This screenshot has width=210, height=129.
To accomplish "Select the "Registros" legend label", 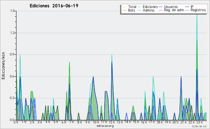I will click(198, 10).
